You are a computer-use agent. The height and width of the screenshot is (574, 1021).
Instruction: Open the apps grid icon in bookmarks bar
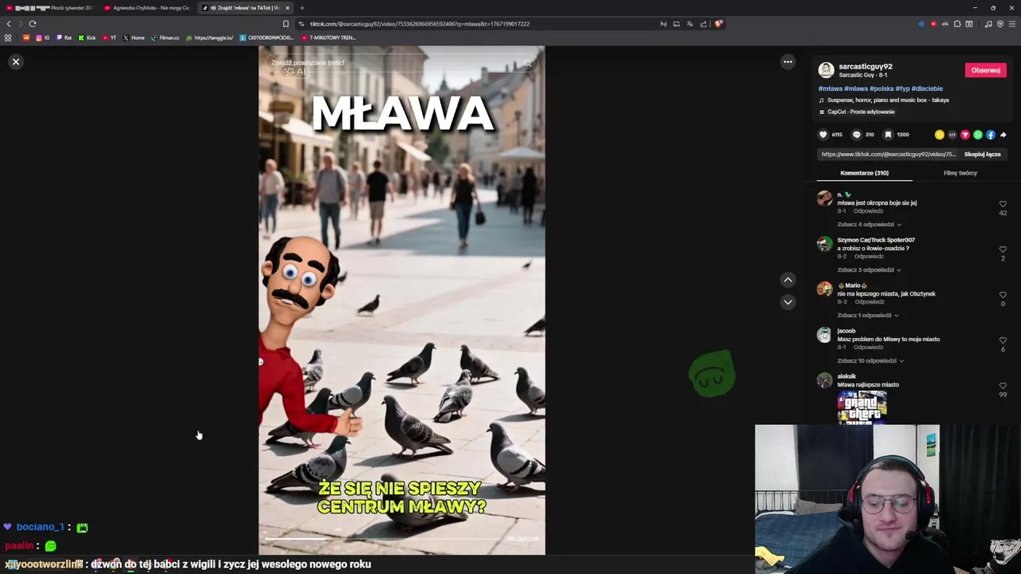point(8,37)
